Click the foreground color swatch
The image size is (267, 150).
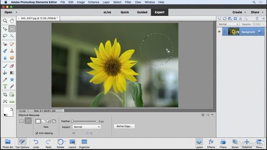point(7,111)
